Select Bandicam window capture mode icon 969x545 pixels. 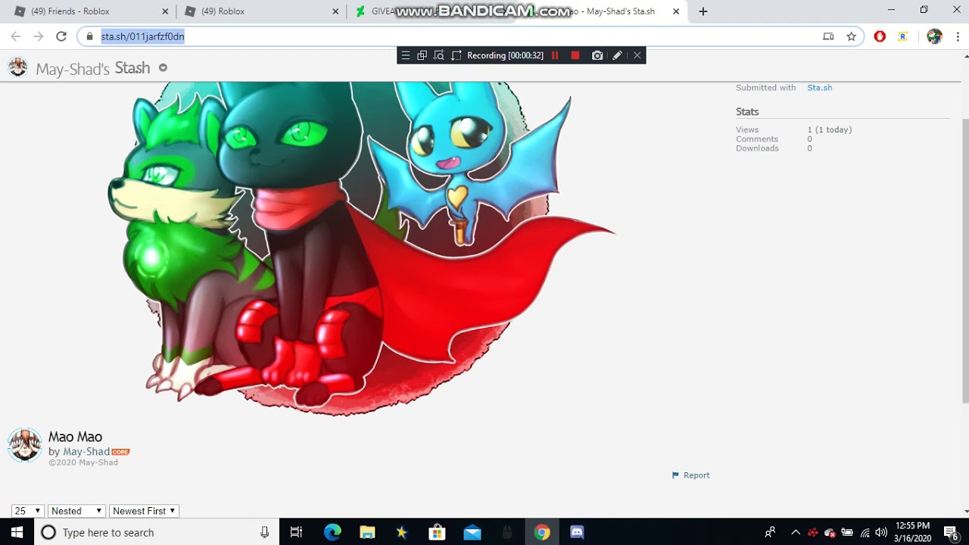(x=422, y=55)
